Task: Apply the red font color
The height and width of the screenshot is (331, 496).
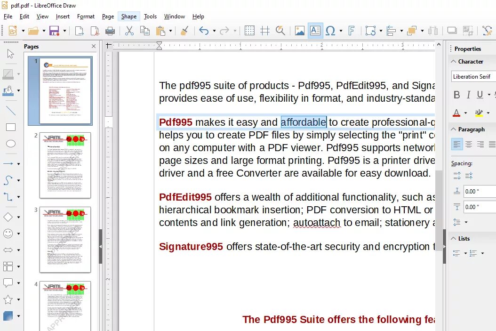Action: (x=456, y=113)
